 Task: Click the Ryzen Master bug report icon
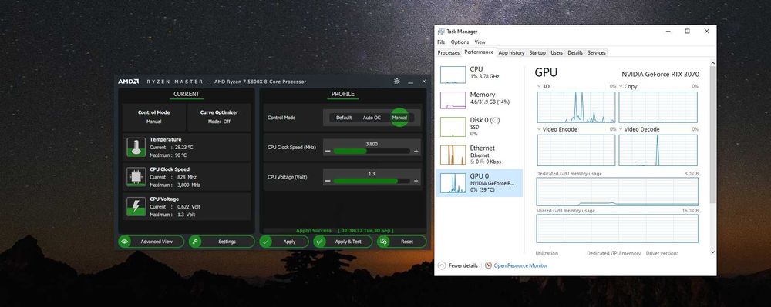pos(397,82)
